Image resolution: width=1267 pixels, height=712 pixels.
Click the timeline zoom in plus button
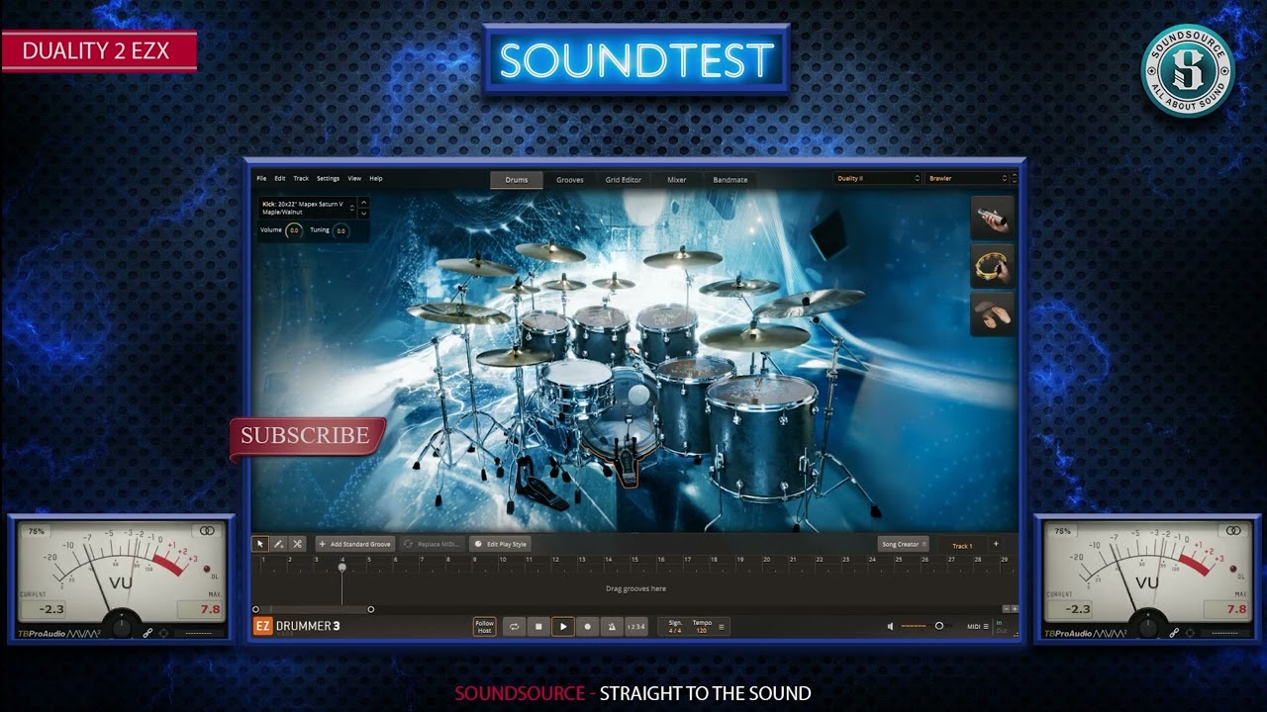tap(1015, 609)
